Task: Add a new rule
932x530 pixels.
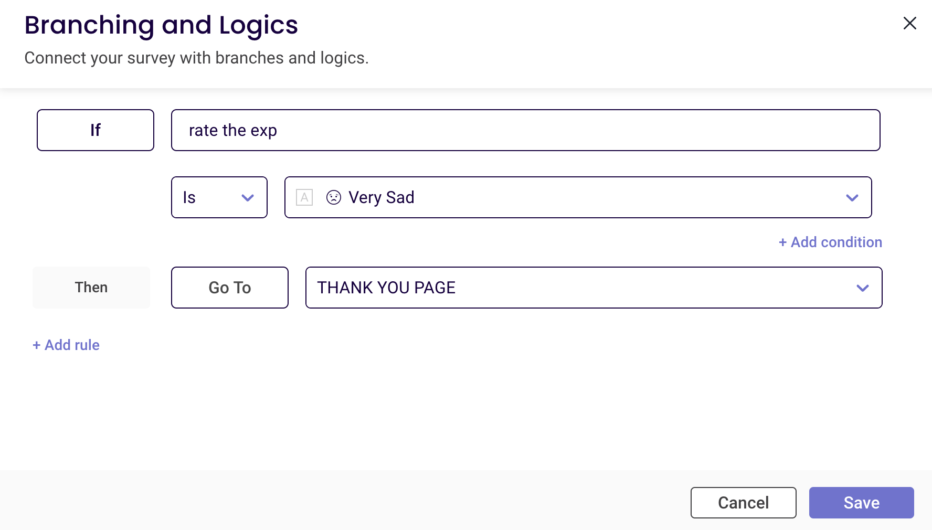Action: pyautogui.click(x=66, y=345)
